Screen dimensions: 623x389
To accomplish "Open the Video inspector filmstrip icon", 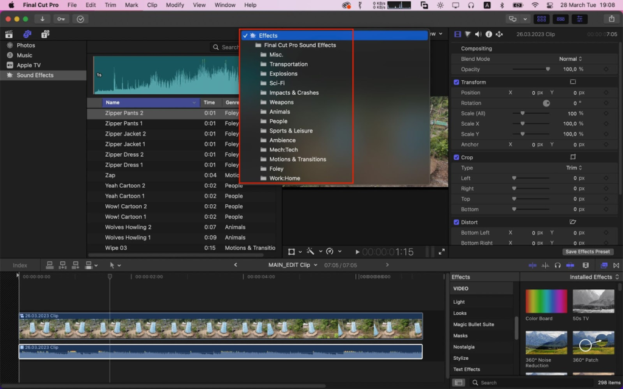I will coord(458,35).
